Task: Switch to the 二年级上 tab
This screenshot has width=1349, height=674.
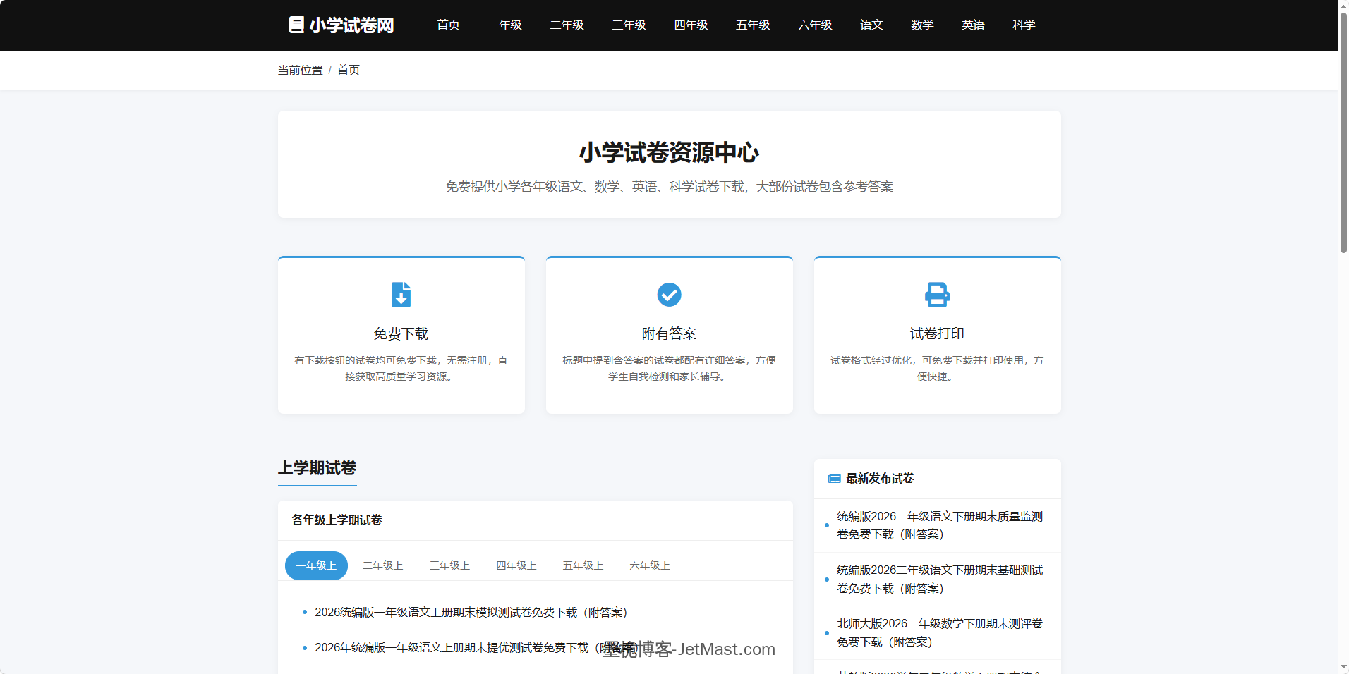Action: [x=382, y=565]
